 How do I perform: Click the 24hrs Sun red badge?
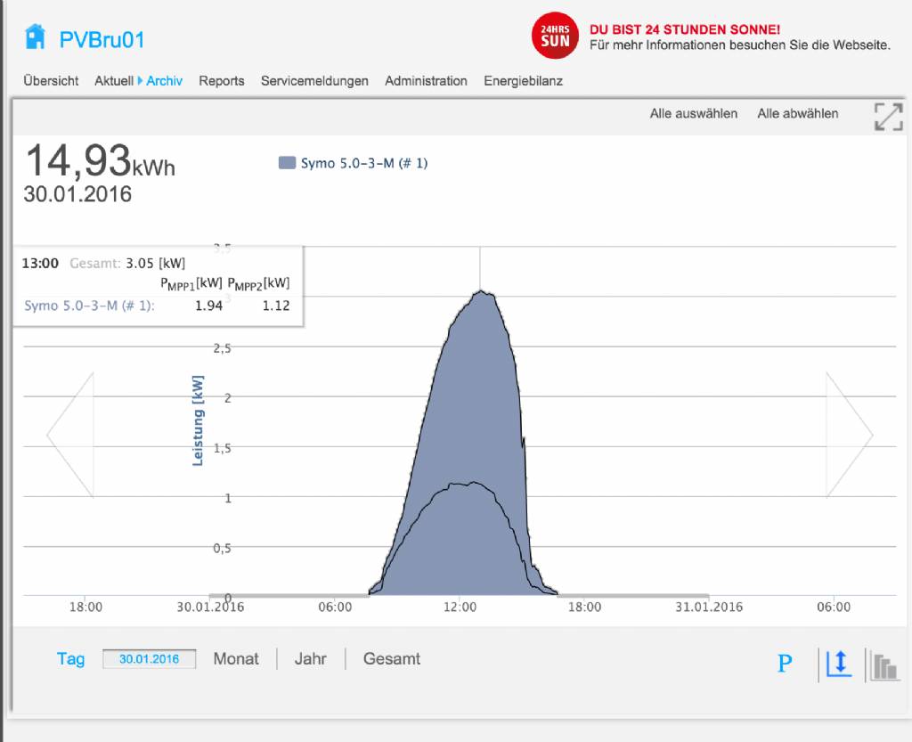tap(555, 36)
